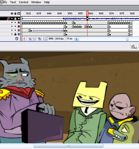The width and height of the screenshot is (139, 149).
Task: Click the red Center Frame button
Action: [x=24, y=39]
